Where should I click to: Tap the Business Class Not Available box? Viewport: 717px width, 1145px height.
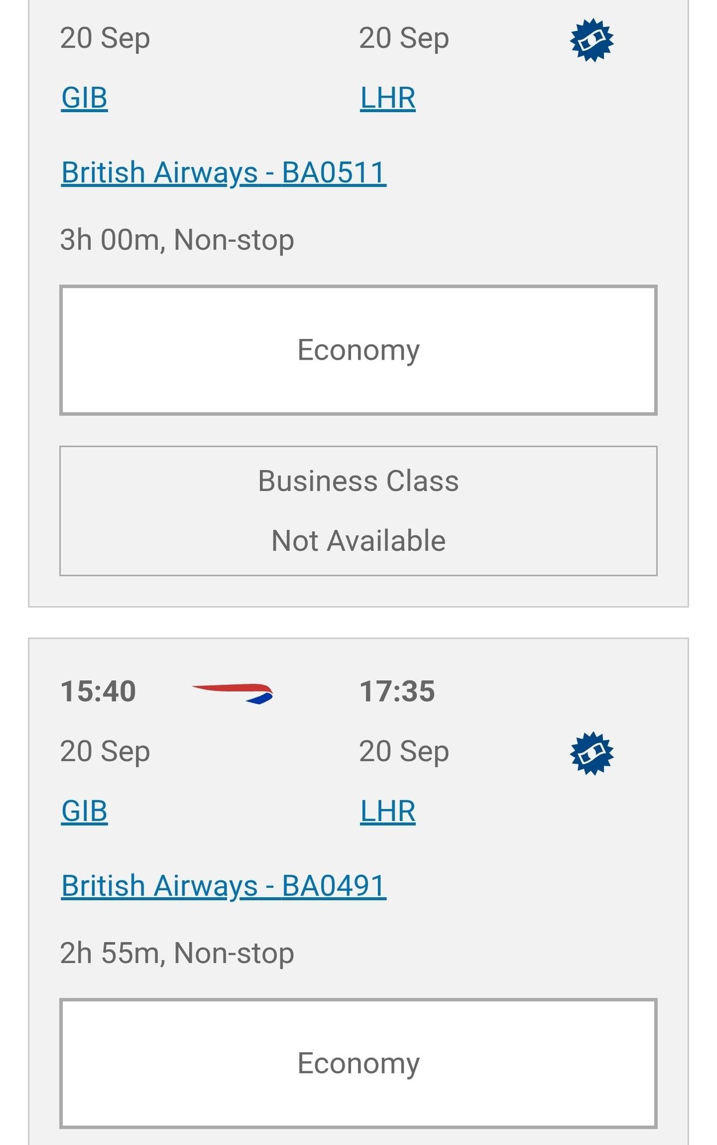[358, 511]
